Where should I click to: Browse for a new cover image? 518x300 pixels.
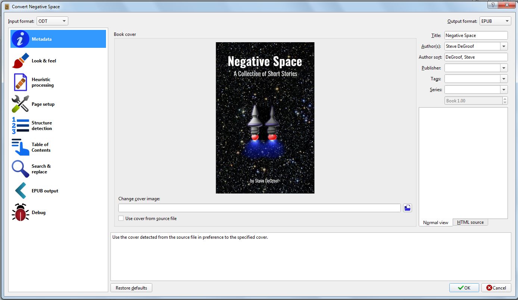[x=407, y=207]
